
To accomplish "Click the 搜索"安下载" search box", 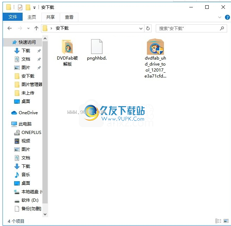I will 191,28.
